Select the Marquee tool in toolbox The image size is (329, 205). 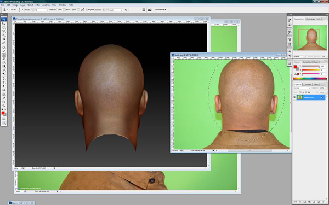pos(4,27)
